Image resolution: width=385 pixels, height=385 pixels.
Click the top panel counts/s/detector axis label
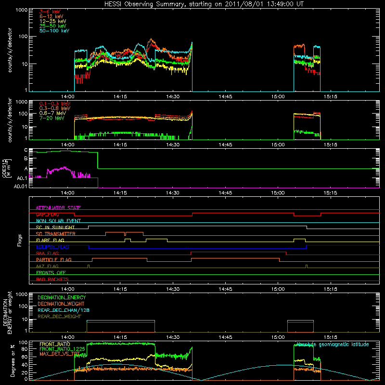click(10, 50)
